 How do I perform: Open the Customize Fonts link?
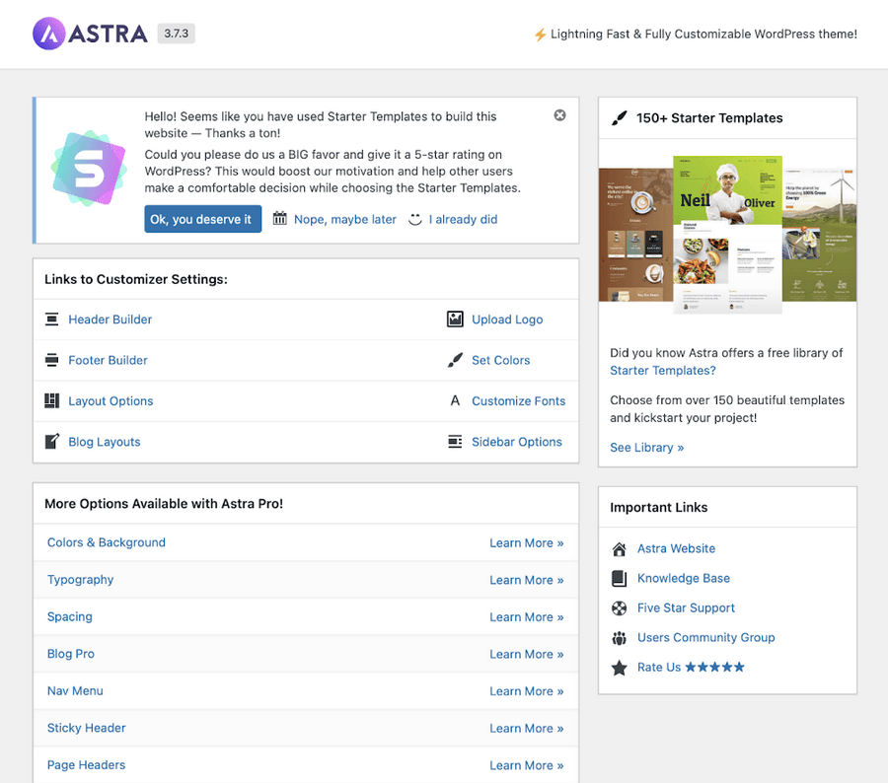click(x=518, y=401)
